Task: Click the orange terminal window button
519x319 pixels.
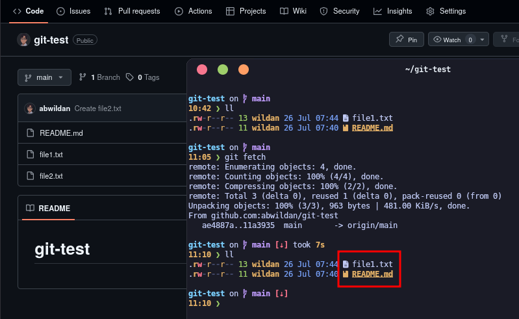Action: point(244,70)
